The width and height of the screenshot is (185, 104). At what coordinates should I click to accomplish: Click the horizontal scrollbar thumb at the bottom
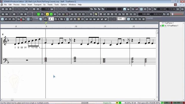[x=12, y=99]
